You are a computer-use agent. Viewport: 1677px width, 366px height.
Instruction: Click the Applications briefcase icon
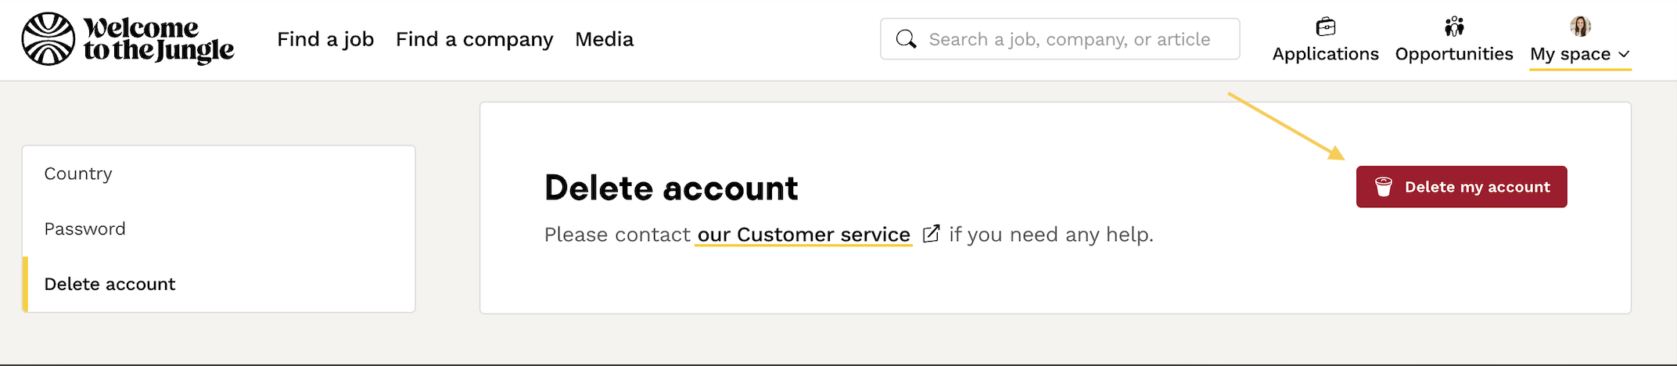point(1325,27)
